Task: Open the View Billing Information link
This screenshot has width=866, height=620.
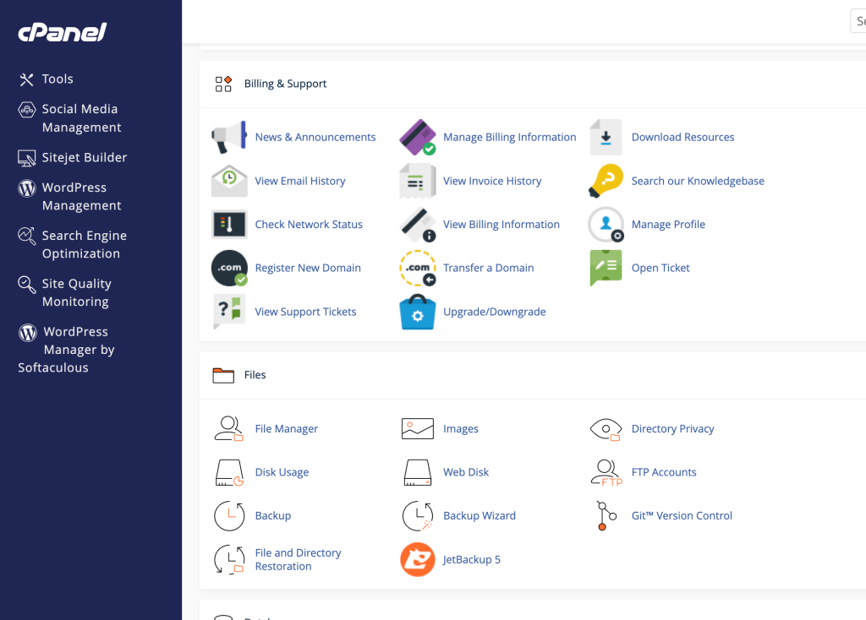Action: point(501,225)
